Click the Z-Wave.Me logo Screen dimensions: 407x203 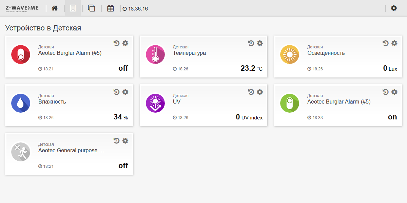(22, 8)
